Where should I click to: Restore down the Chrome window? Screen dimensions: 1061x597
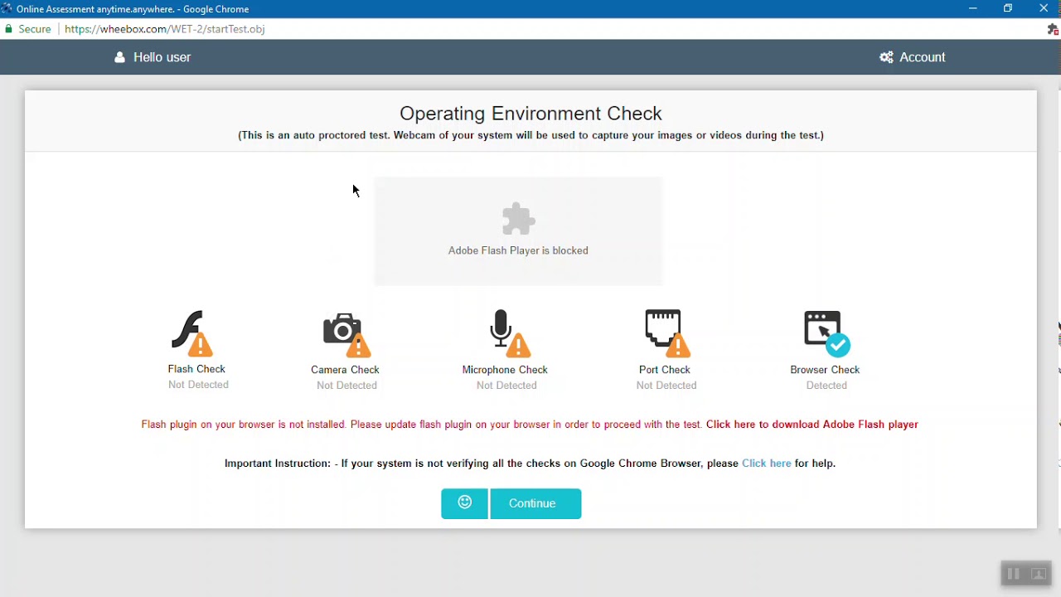[1008, 8]
